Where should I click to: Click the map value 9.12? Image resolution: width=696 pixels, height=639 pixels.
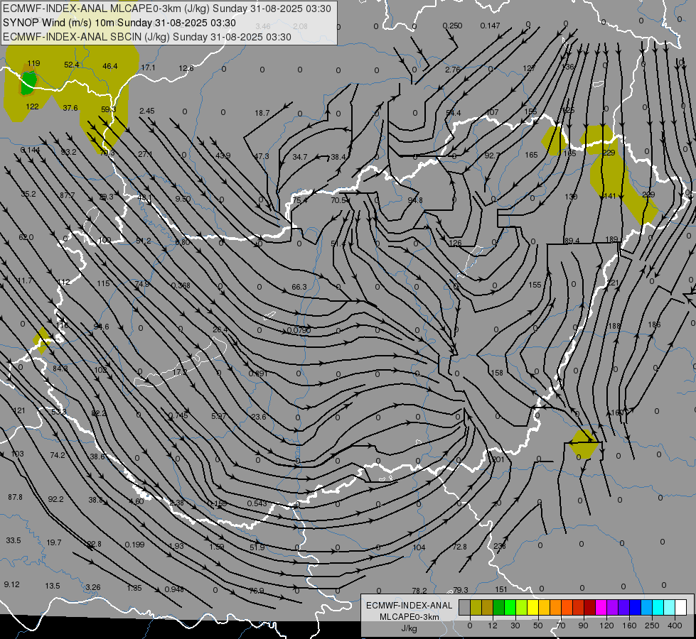pos(11,584)
